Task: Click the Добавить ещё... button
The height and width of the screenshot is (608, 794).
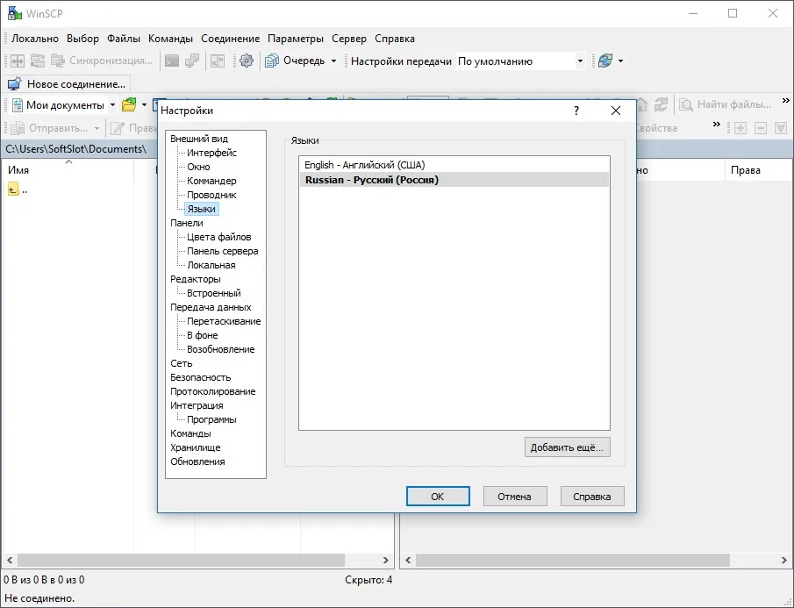Action: coord(567,447)
